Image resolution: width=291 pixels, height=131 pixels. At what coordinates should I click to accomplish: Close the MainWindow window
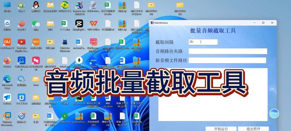click(x=272, y=23)
